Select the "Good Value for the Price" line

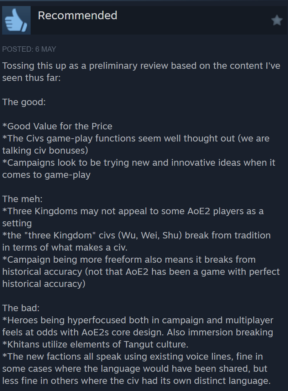point(57,126)
